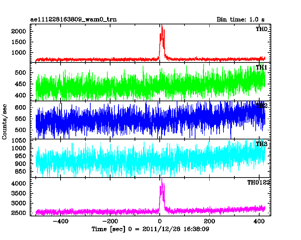Click the 1500 tick in the TH0 panel
This screenshot has width=301, height=240.
(19, 42)
